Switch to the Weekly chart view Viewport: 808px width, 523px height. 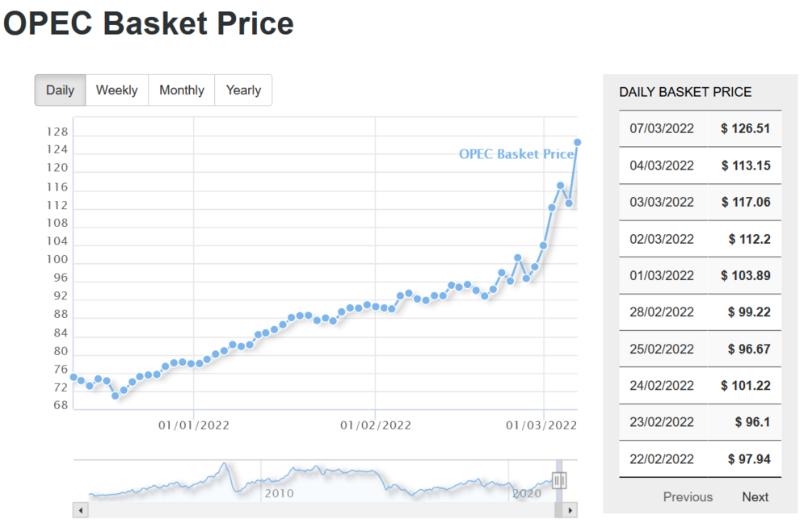tap(116, 90)
